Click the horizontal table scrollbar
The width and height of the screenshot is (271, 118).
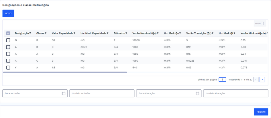[x=65, y=72]
